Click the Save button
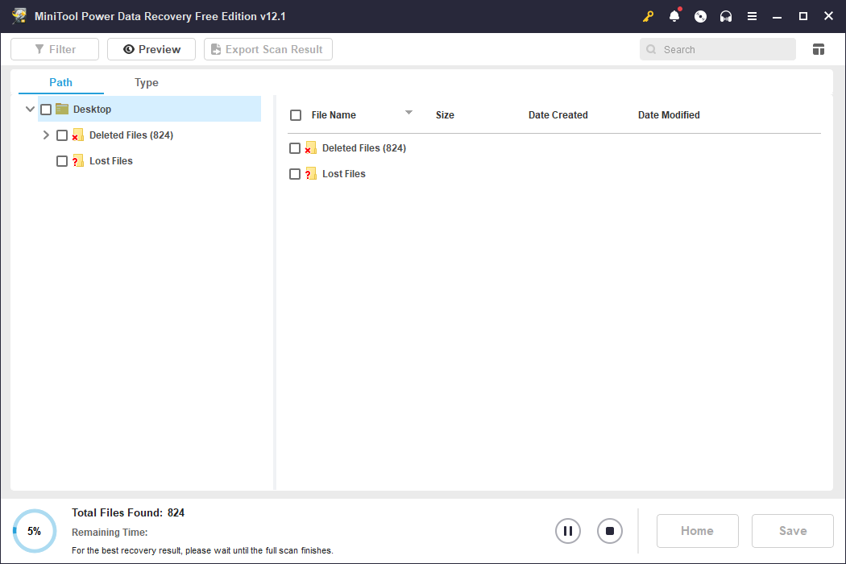Screen dimensions: 846x564 click(793, 531)
